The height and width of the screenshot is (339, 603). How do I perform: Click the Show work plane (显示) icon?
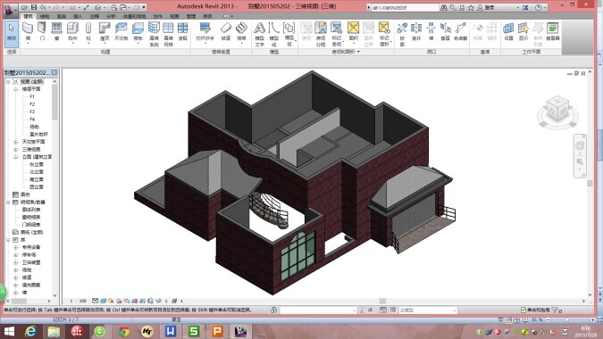[x=523, y=31]
